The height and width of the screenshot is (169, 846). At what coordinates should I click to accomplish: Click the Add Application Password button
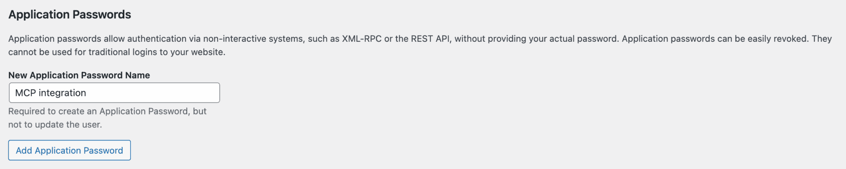tap(69, 150)
